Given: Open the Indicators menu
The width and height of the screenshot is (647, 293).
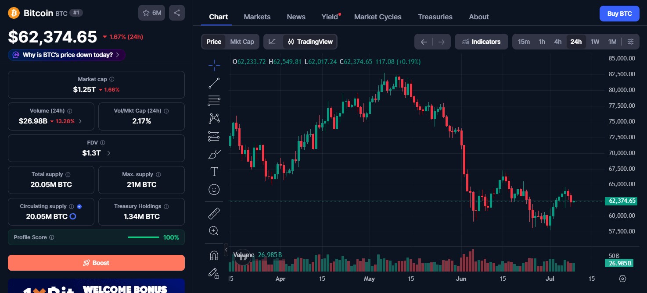Looking at the screenshot, I should [x=482, y=42].
